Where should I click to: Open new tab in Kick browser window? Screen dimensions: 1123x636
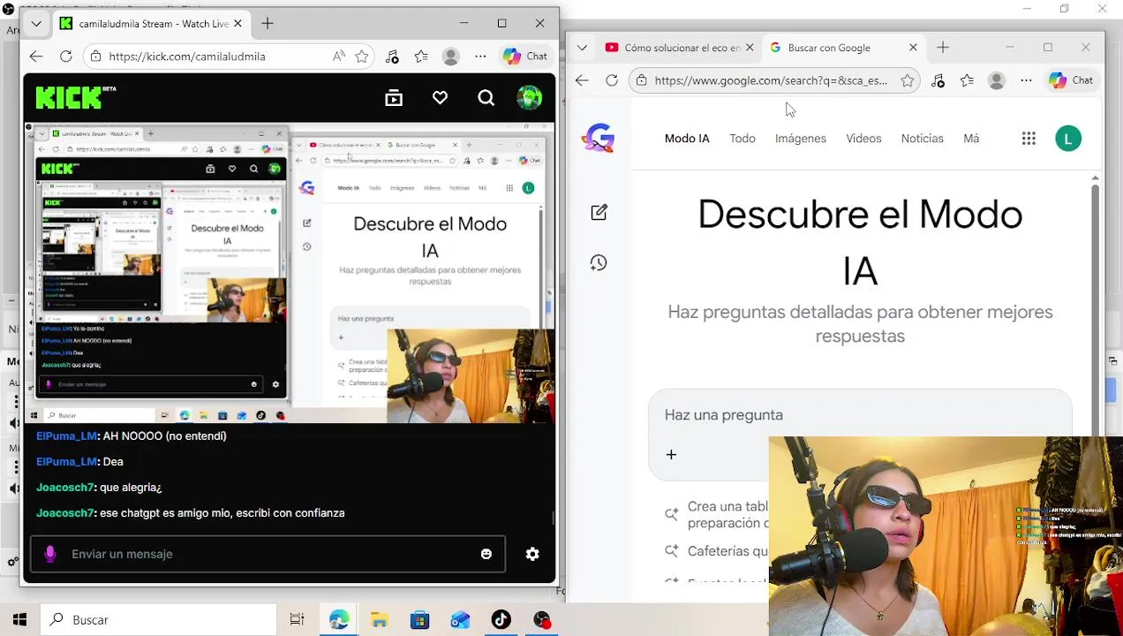click(268, 24)
